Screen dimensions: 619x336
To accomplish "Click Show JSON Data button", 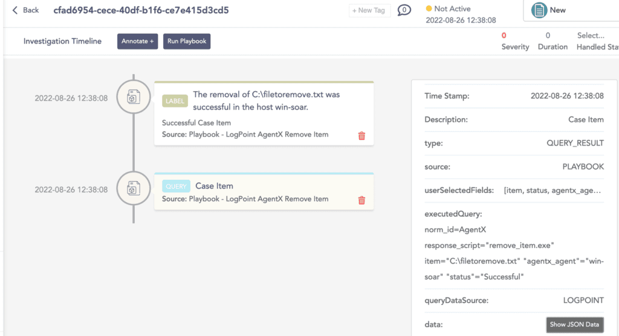I will click(x=574, y=325).
